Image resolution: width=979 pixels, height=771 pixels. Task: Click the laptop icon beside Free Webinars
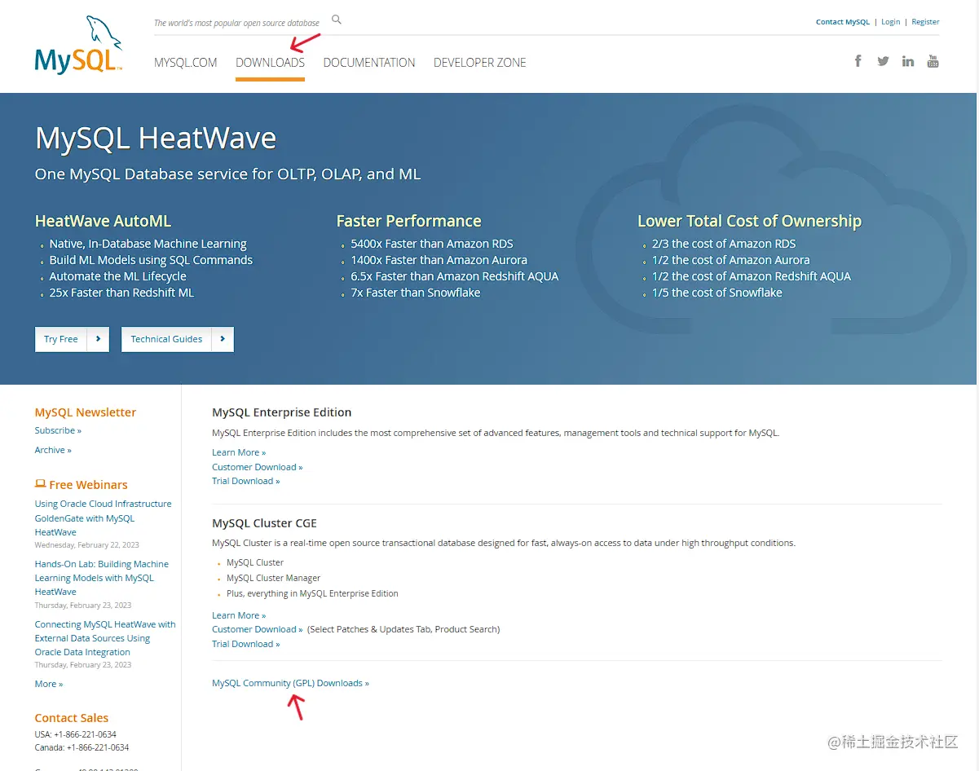point(40,484)
